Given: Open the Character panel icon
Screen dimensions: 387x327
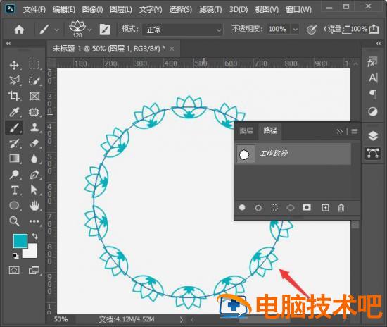Looking at the screenshot, I should click(373, 78).
